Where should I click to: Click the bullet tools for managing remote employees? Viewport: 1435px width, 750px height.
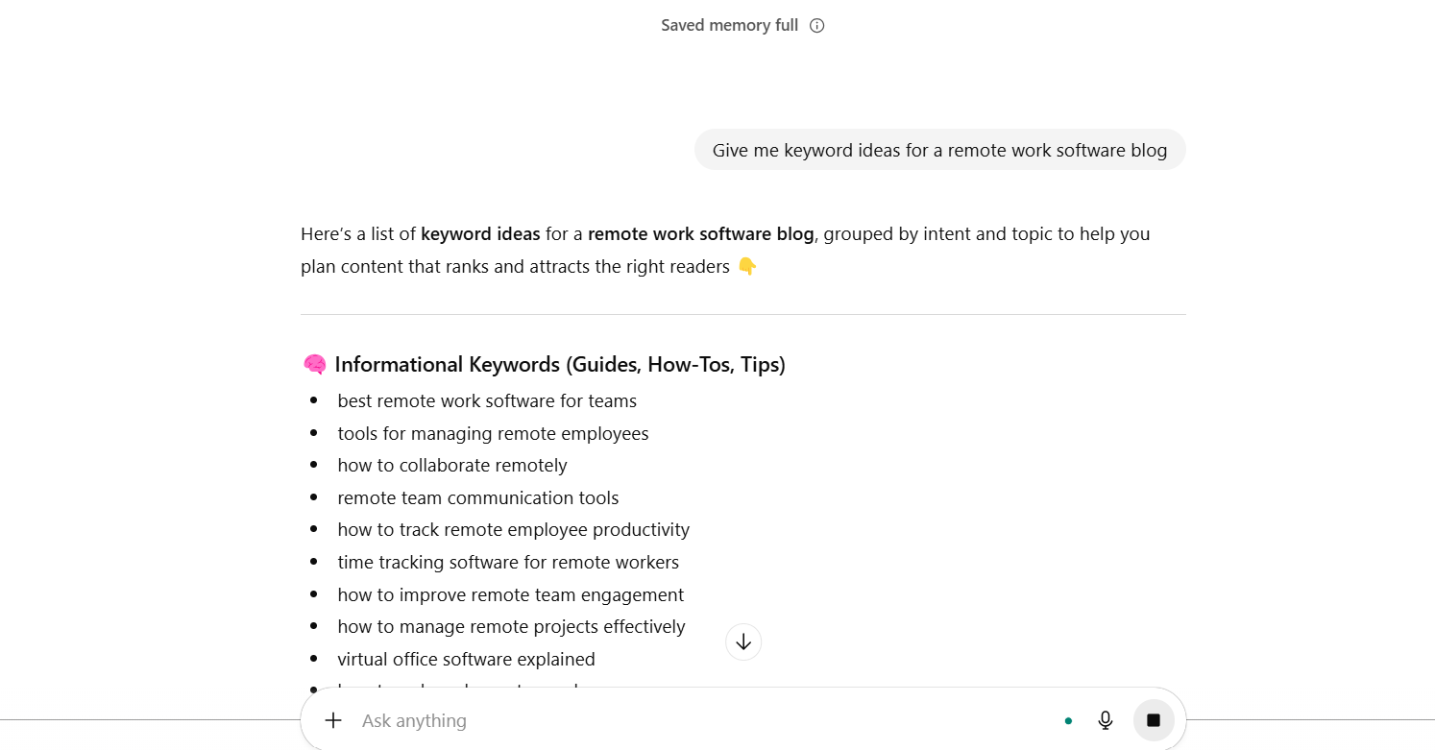[493, 433]
